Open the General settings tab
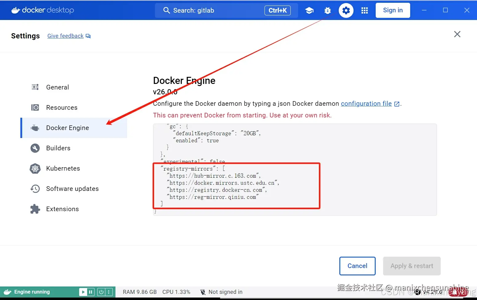The image size is (477, 300). [x=74, y=87]
